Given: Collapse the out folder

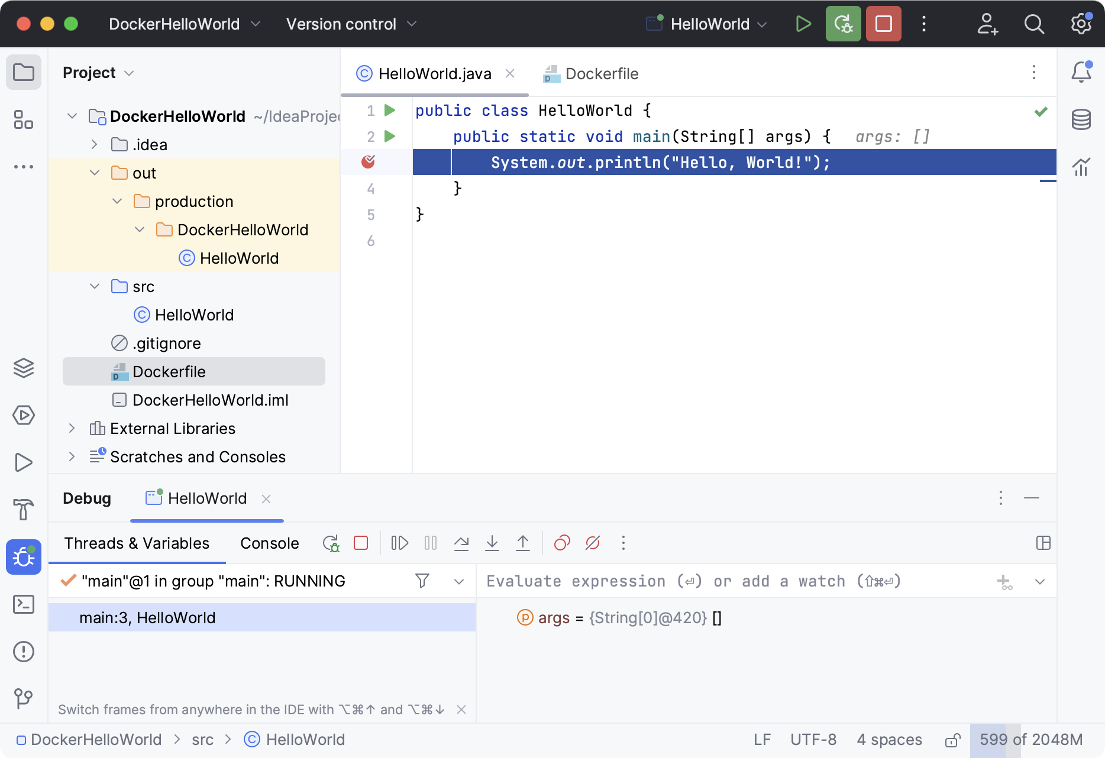Looking at the screenshot, I should click(94, 173).
